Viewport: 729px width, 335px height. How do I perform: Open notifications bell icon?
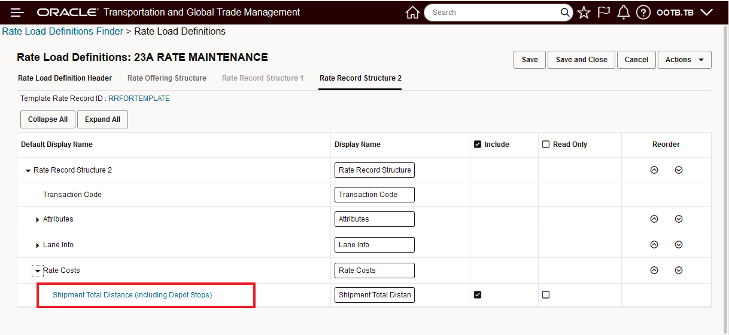click(x=623, y=13)
